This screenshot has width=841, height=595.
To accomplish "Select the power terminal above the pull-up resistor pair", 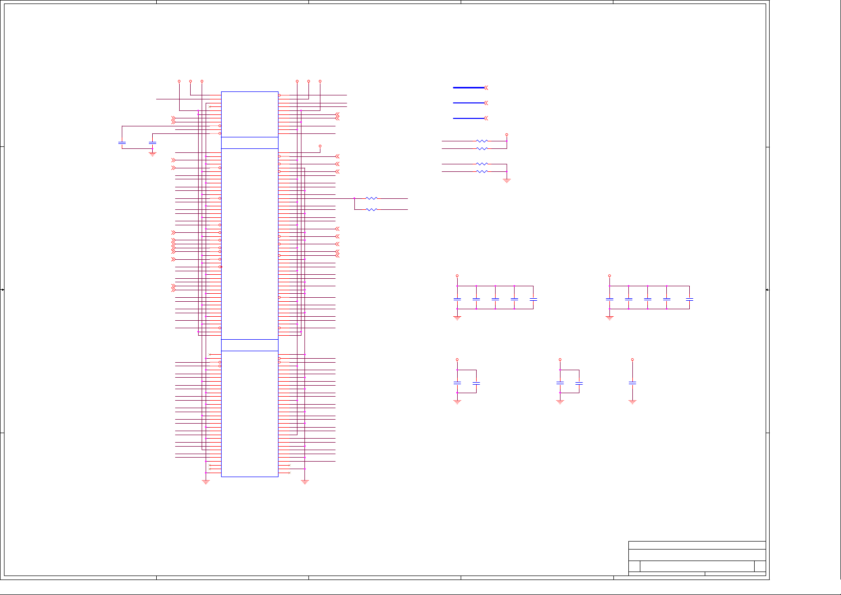I will pos(507,134).
